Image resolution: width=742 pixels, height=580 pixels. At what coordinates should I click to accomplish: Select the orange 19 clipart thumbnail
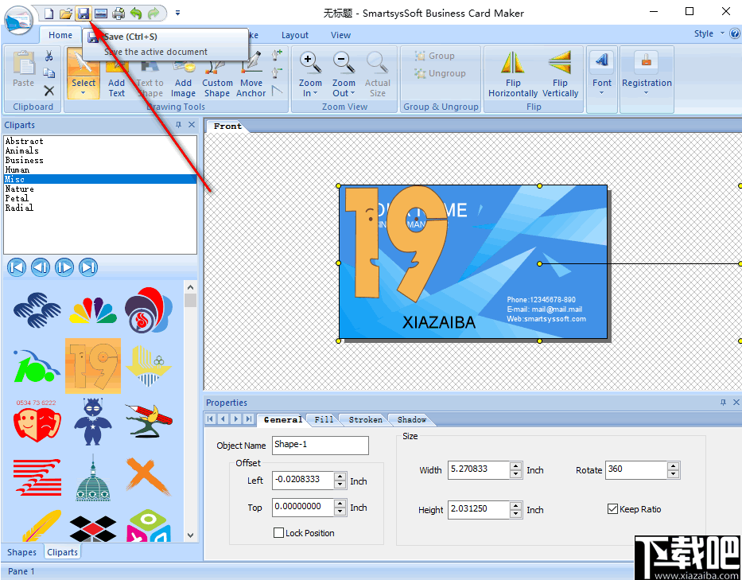point(92,367)
